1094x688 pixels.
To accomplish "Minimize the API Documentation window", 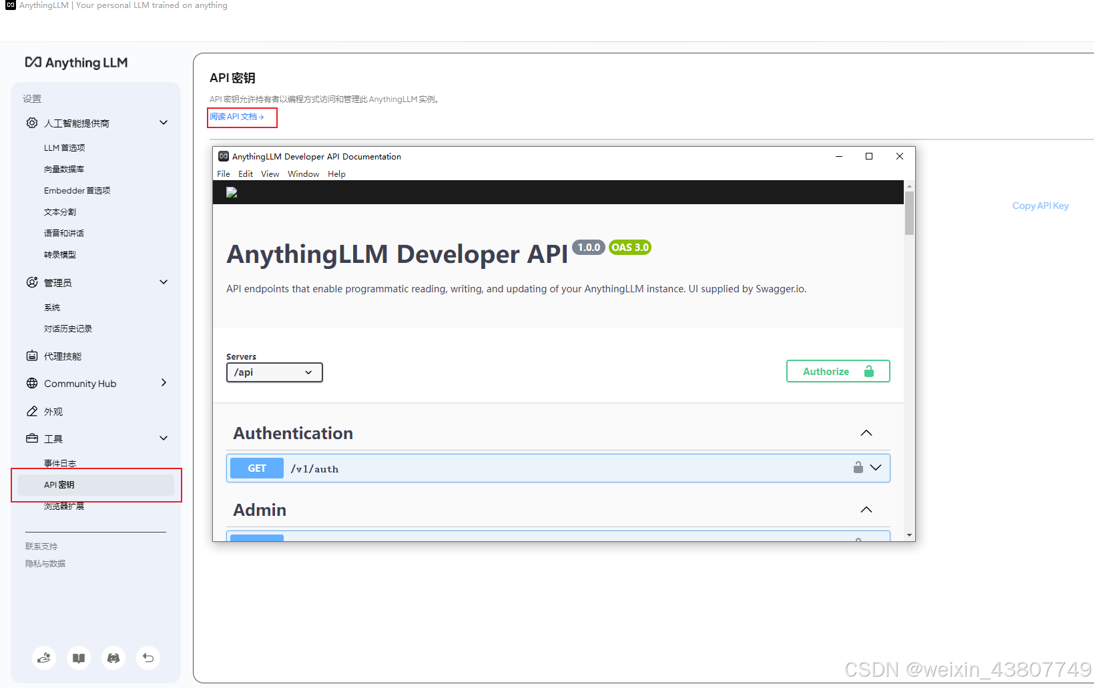I will click(x=839, y=156).
